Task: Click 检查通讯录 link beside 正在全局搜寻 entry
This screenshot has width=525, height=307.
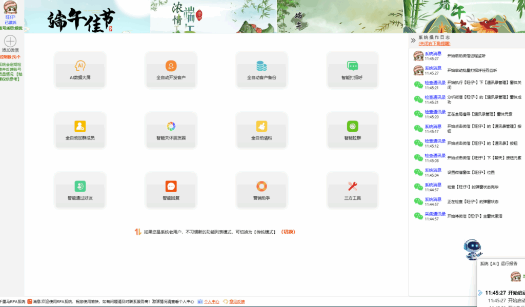Action: (435, 112)
